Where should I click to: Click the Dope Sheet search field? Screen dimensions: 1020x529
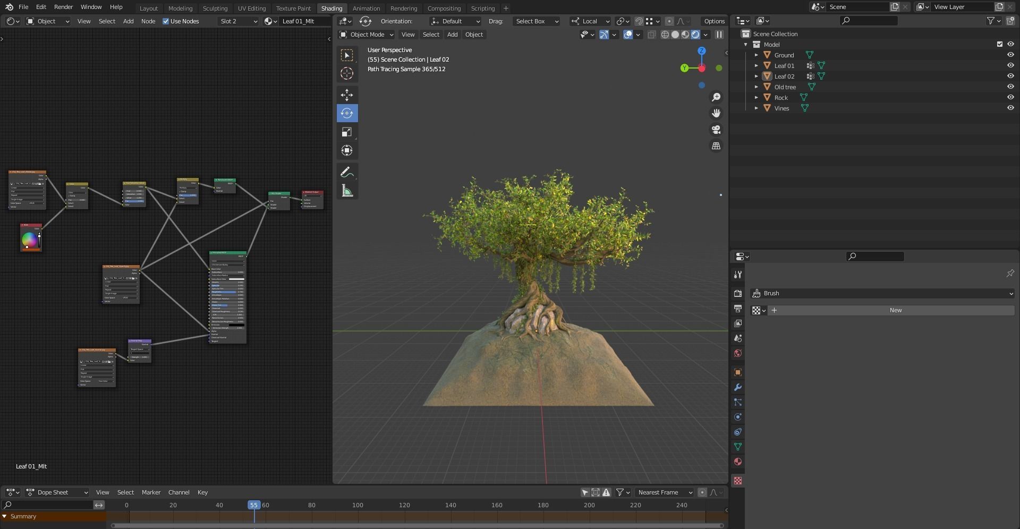48,505
